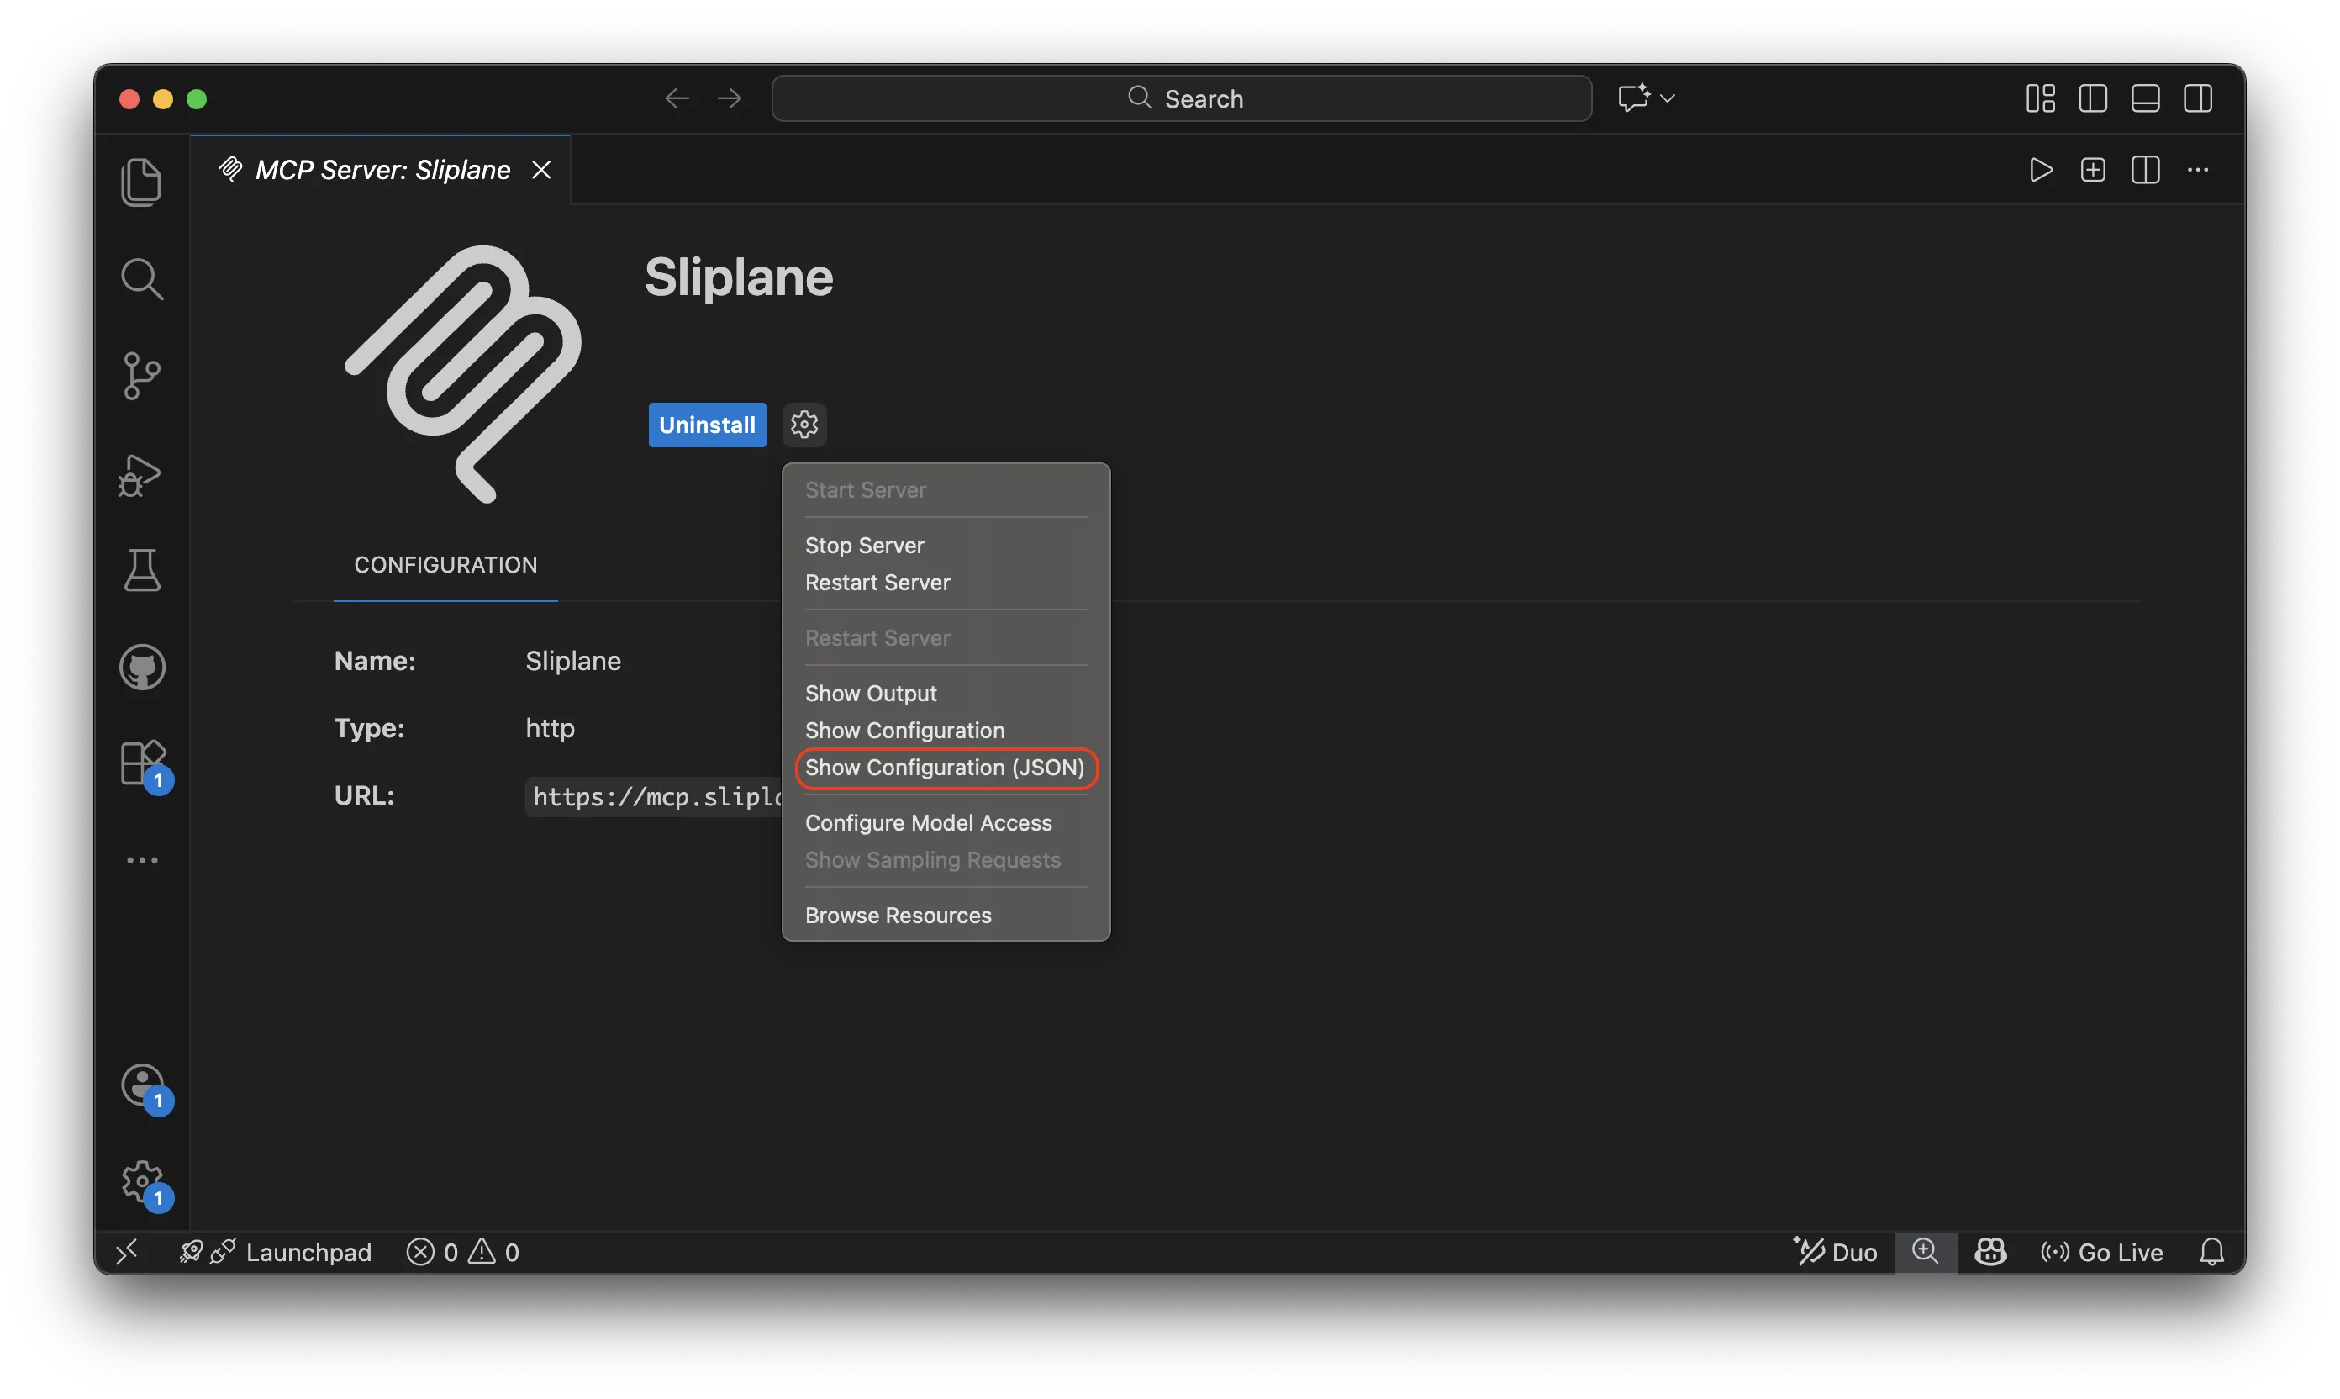Choose Stop Server from the menu
The width and height of the screenshot is (2340, 1399).
point(864,546)
